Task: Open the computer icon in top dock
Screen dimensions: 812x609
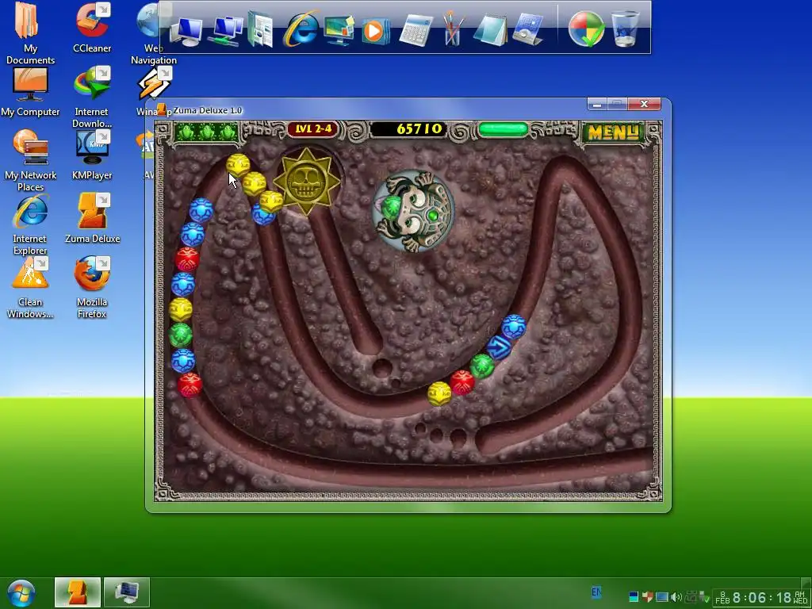Action: point(186,32)
